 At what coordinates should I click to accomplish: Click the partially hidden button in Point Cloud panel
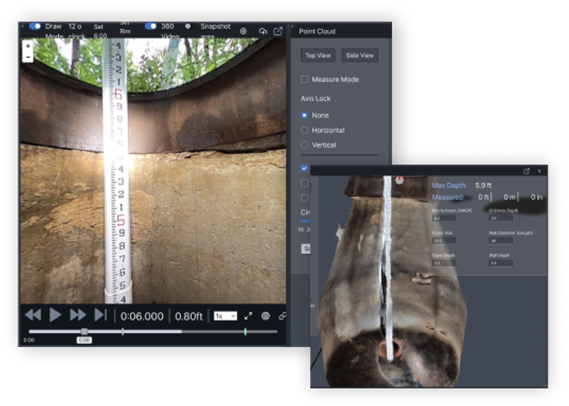[306, 249]
